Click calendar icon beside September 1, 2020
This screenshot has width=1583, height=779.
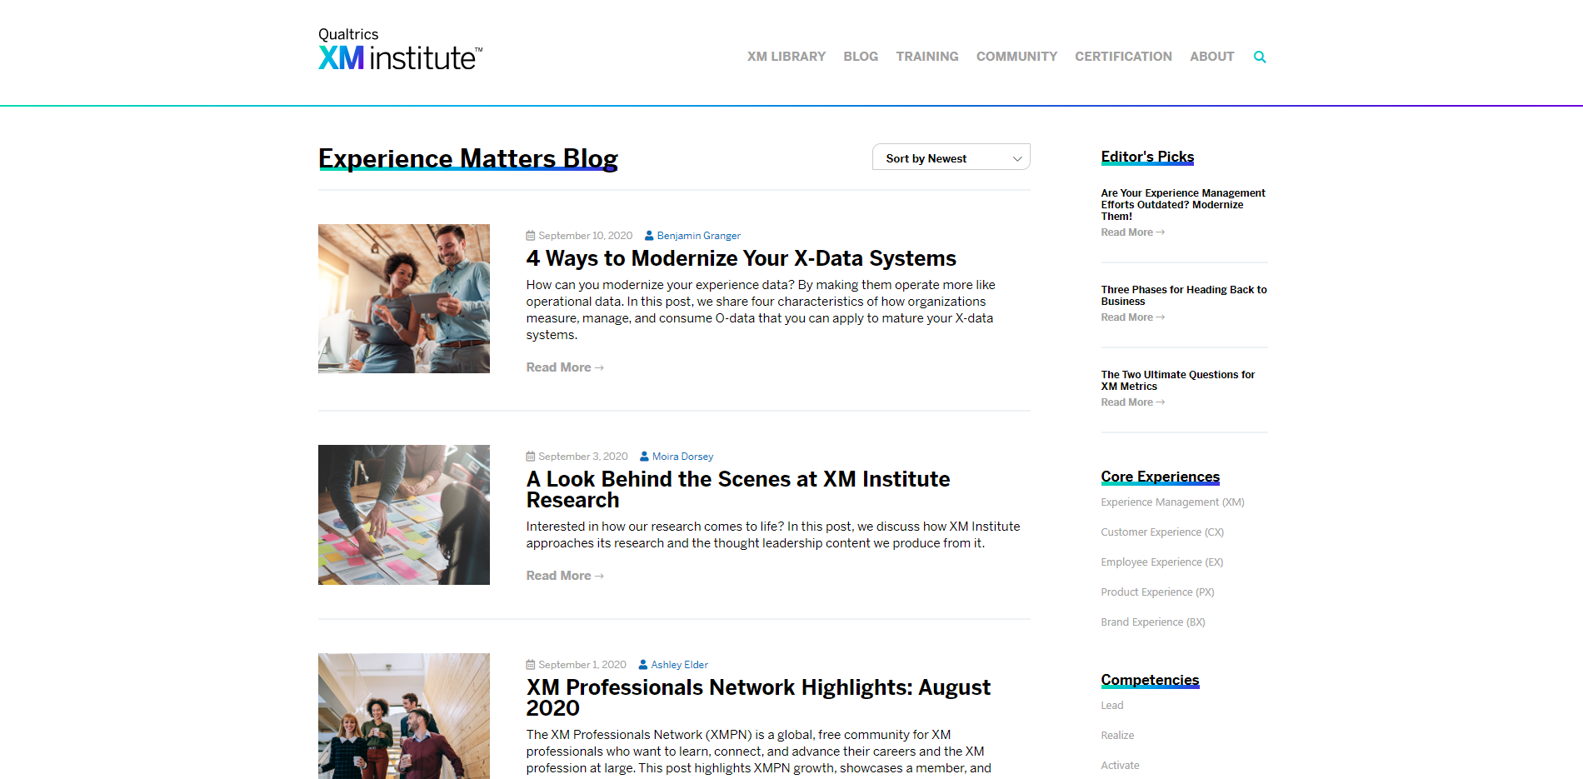click(x=531, y=665)
